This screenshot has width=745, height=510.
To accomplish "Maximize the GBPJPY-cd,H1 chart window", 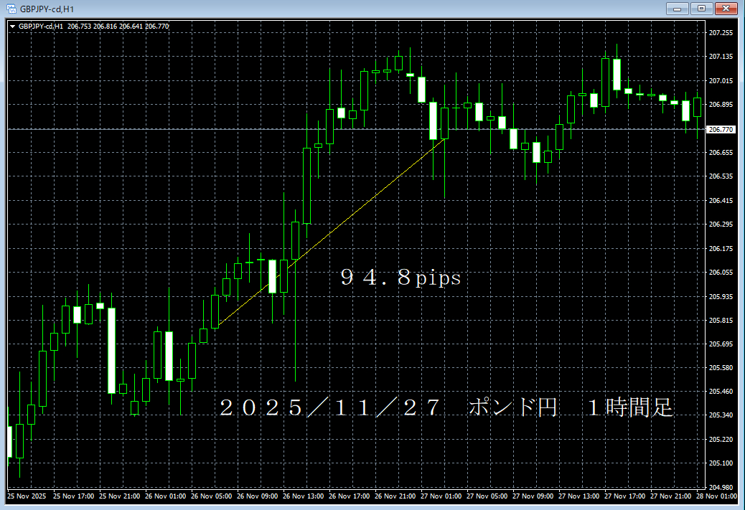I will pyautogui.click(x=701, y=9).
